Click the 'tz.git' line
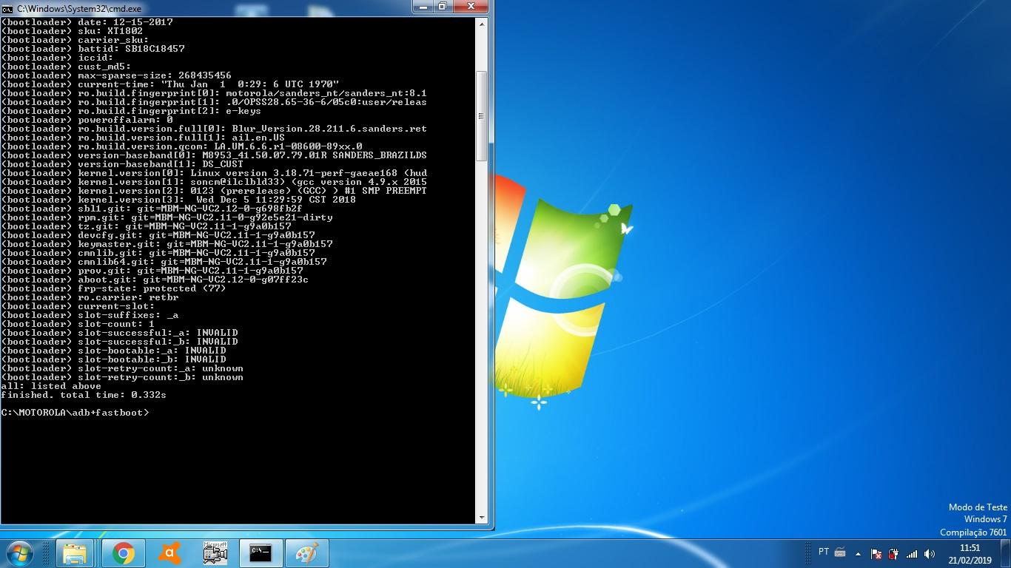The width and height of the screenshot is (1011, 568). [x=146, y=226]
